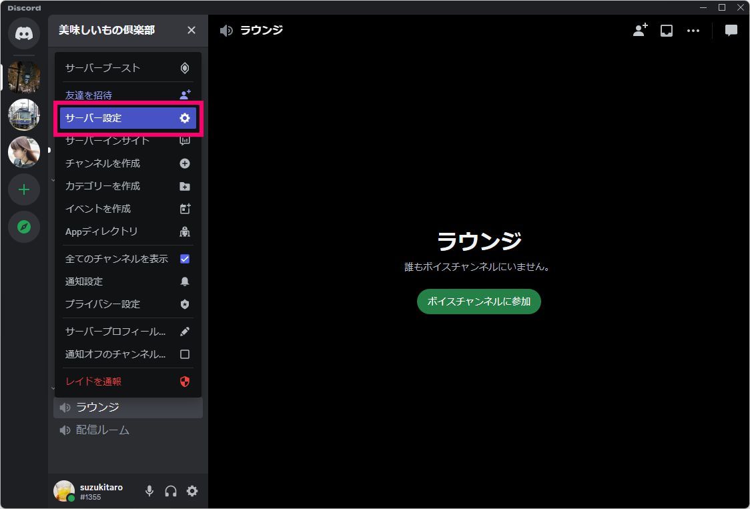Click the calendar-plus event icon
This screenshot has height=509, width=750.
coord(185,209)
